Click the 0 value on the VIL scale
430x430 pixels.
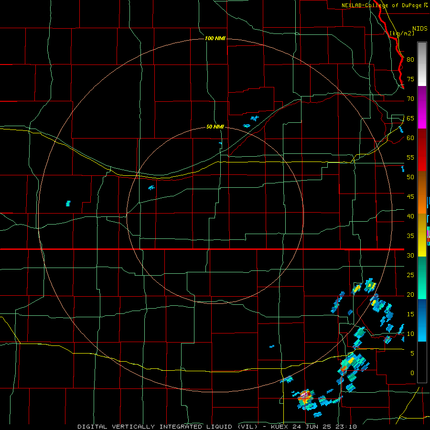click(x=412, y=373)
